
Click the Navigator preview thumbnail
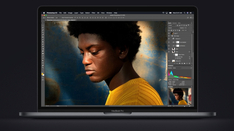(x=180, y=96)
